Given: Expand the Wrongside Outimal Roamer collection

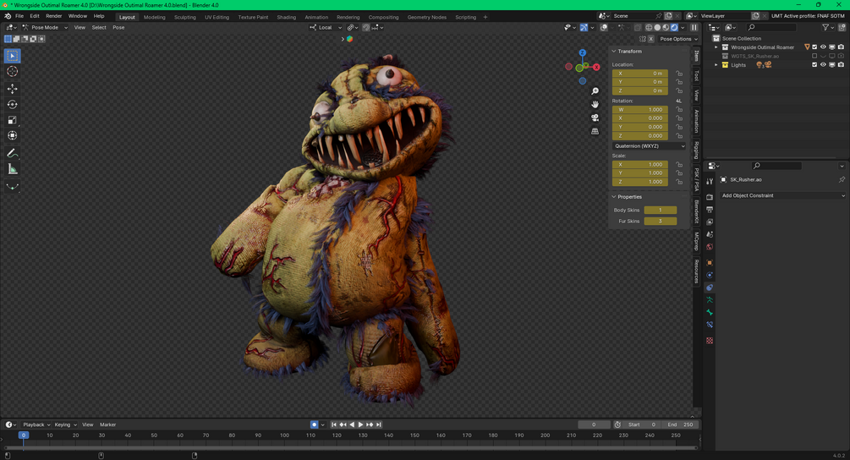Looking at the screenshot, I should point(716,47).
